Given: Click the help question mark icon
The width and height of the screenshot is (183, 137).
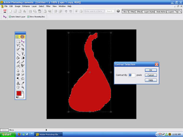Looking at the screenshot, I should (x=118, y=11).
